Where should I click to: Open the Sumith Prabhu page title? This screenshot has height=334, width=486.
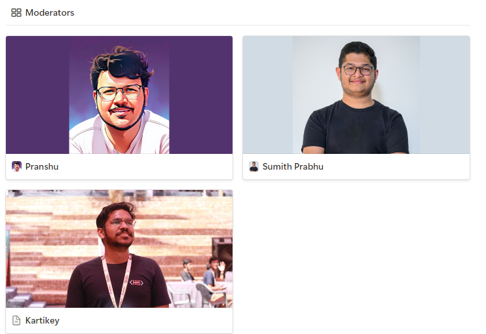pos(293,167)
